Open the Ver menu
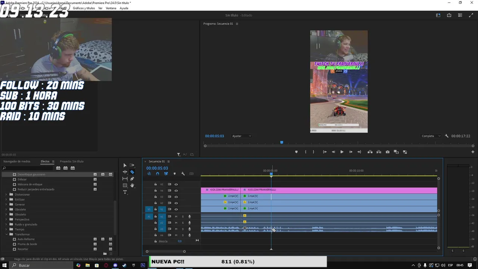Screen dimensions: 478x269 pyautogui.click(x=100, y=8)
